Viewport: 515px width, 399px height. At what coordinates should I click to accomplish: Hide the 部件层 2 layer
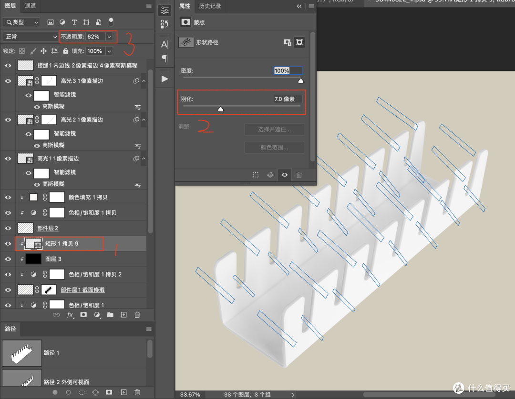coord(8,228)
